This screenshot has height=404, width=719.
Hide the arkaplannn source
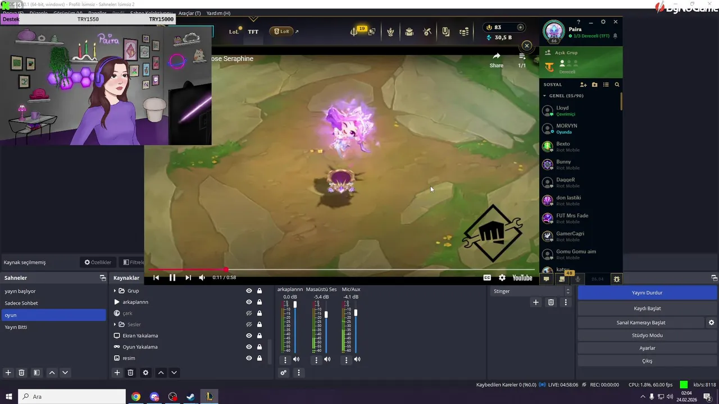(x=249, y=302)
